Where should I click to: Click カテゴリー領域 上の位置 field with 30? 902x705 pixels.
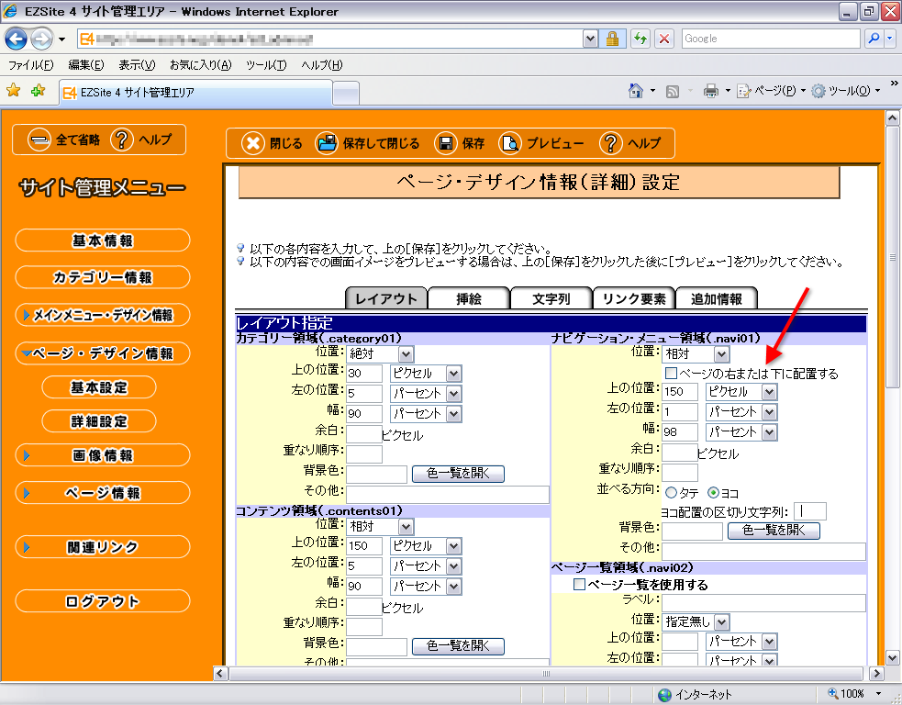tap(364, 374)
